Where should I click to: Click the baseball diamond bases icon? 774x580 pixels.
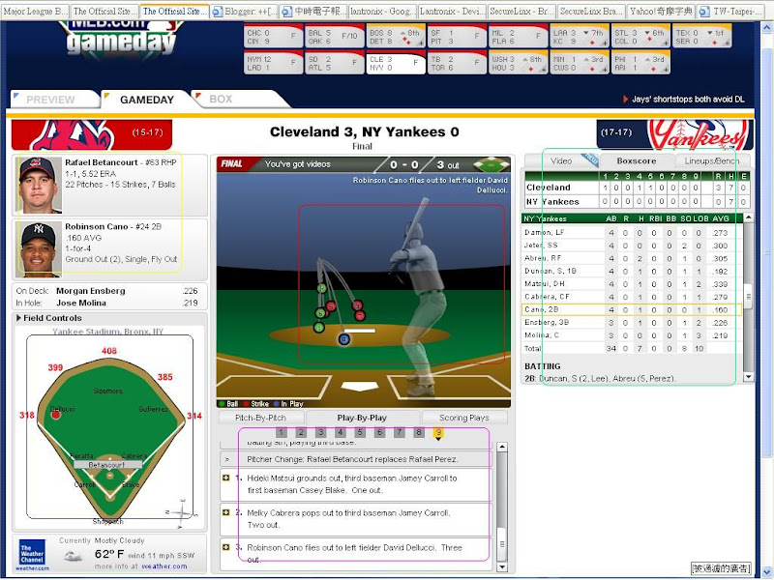pos(491,164)
